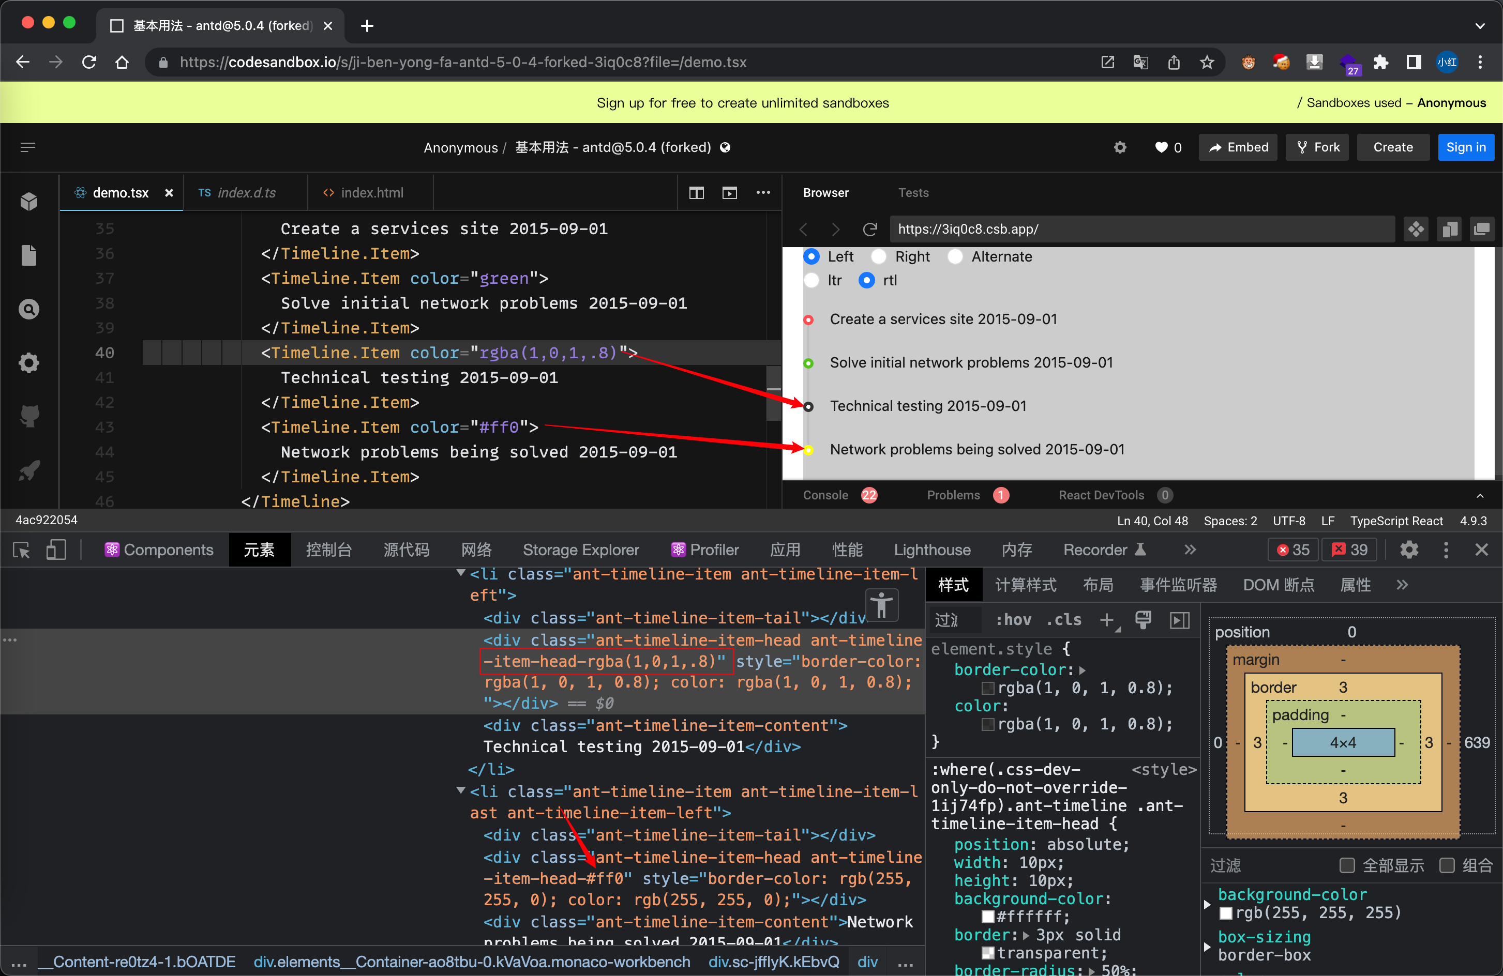Switch to the Tests tab
The image size is (1503, 976).
[913, 192]
